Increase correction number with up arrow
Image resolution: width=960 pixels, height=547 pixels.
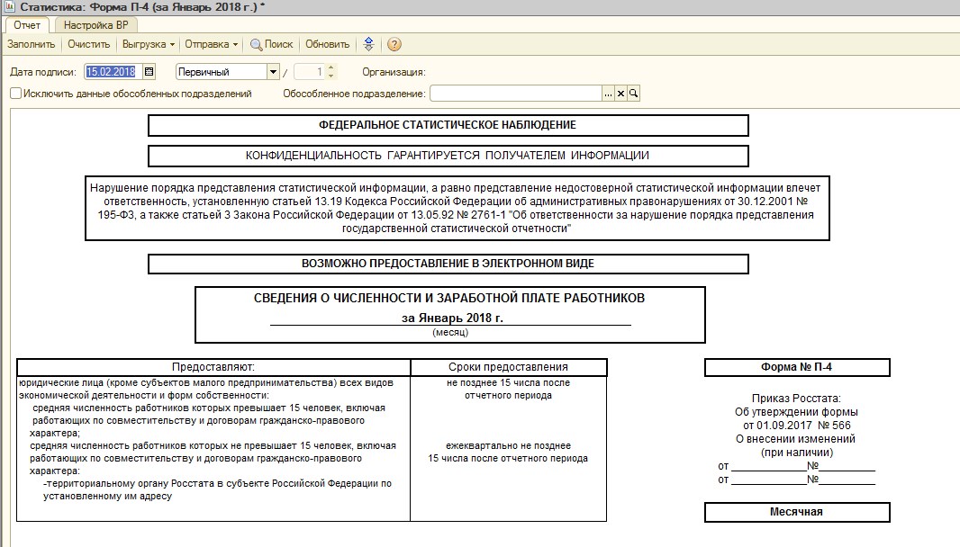[x=331, y=67]
